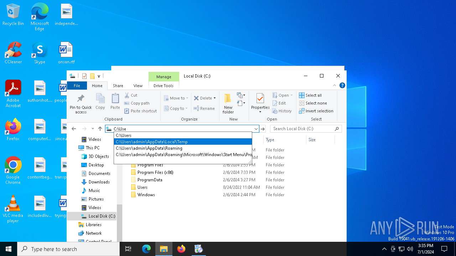Select Music in navigation pane
Image resolution: width=456 pixels, height=256 pixels.
(94, 191)
